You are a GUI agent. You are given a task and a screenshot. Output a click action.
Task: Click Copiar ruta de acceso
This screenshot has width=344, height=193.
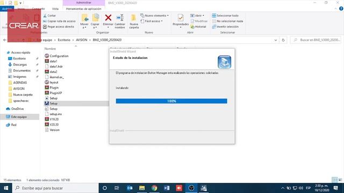point(59,21)
